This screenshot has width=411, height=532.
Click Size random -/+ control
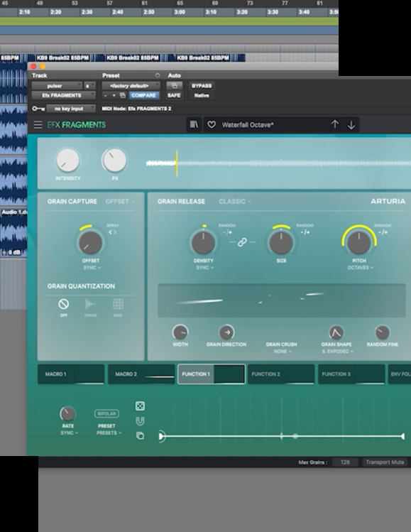[x=305, y=232]
